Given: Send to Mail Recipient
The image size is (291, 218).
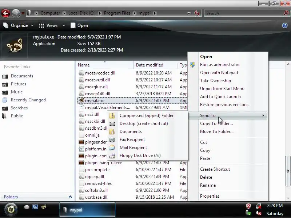Looking at the screenshot, I should (x=148, y=147).
